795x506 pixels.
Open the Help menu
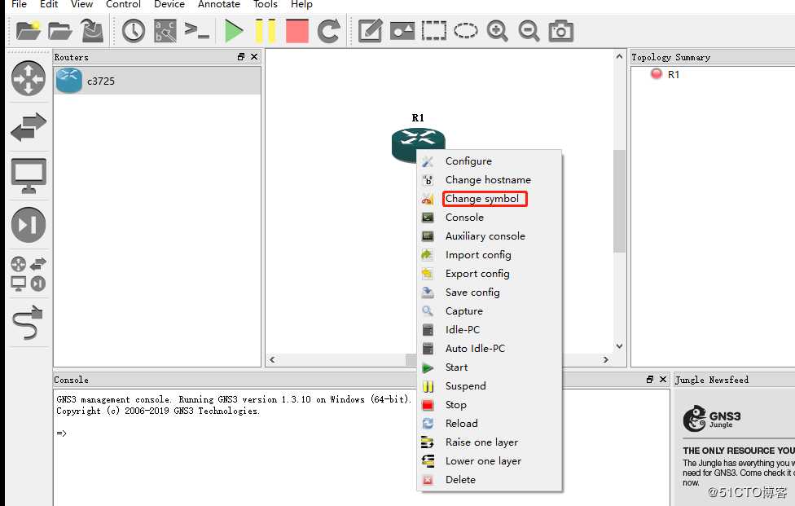point(301,5)
